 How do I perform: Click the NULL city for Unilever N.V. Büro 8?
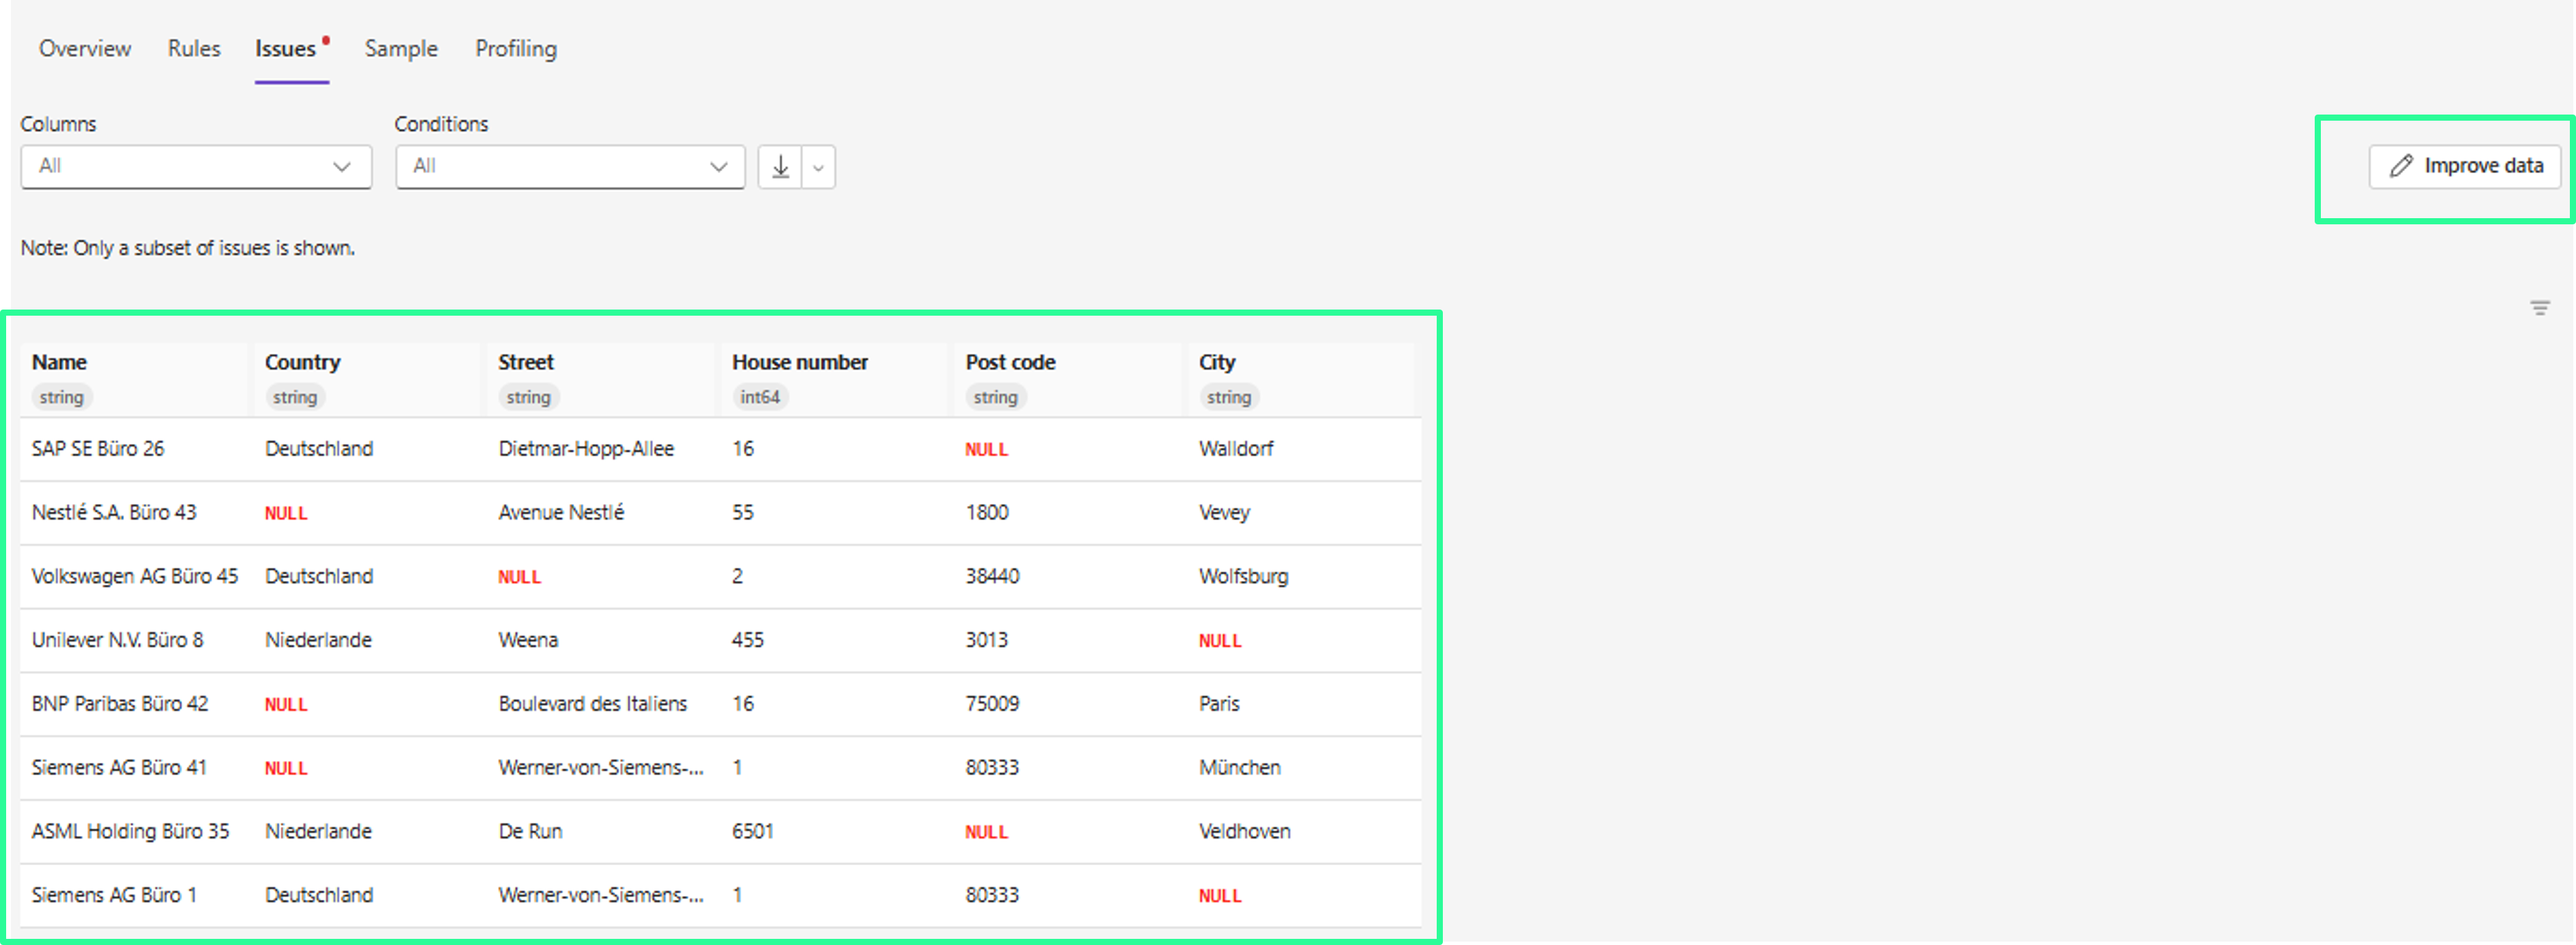click(1220, 642)
